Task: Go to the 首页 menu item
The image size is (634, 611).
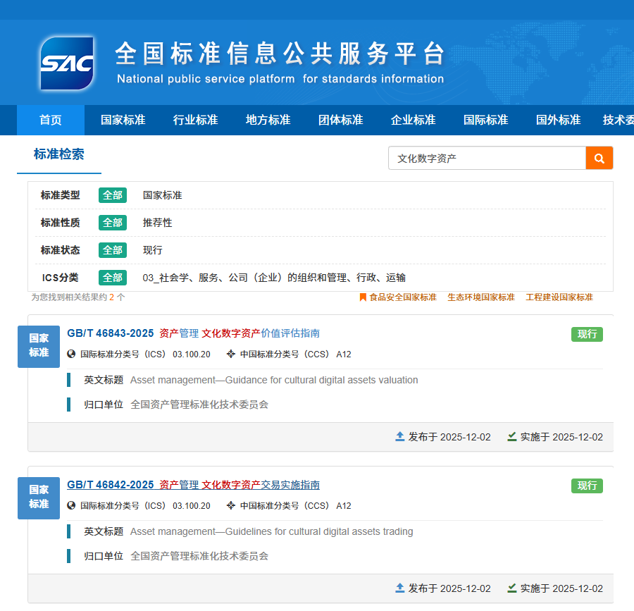Action: (x=50, y=120)
